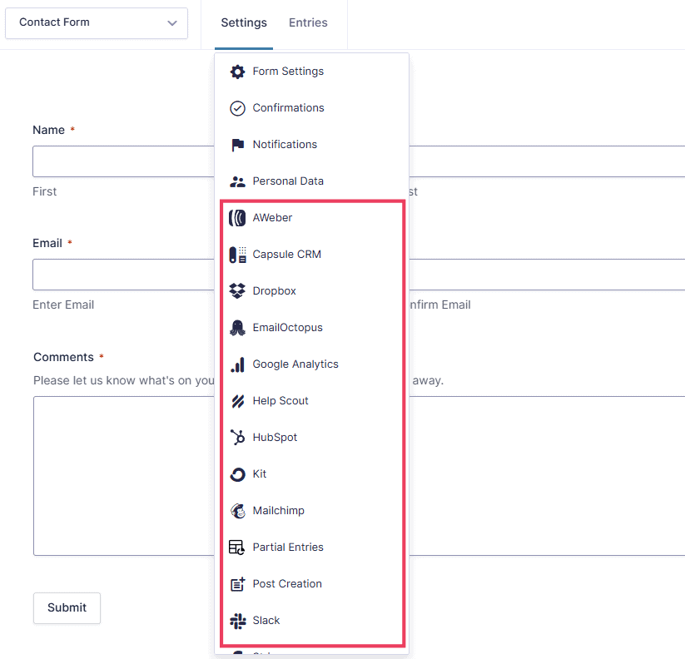The image size is (685, 659).
Task: Click the 'First' sub-label text
Action: [45, 191]
